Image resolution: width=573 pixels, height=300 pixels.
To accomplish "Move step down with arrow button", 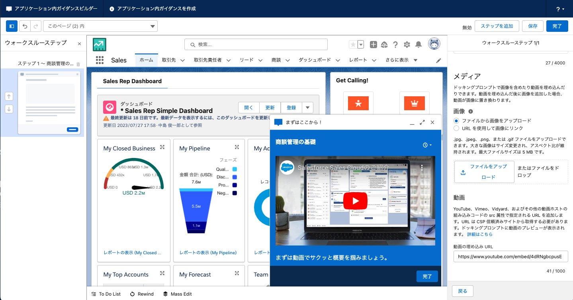I will coord(10,109).
